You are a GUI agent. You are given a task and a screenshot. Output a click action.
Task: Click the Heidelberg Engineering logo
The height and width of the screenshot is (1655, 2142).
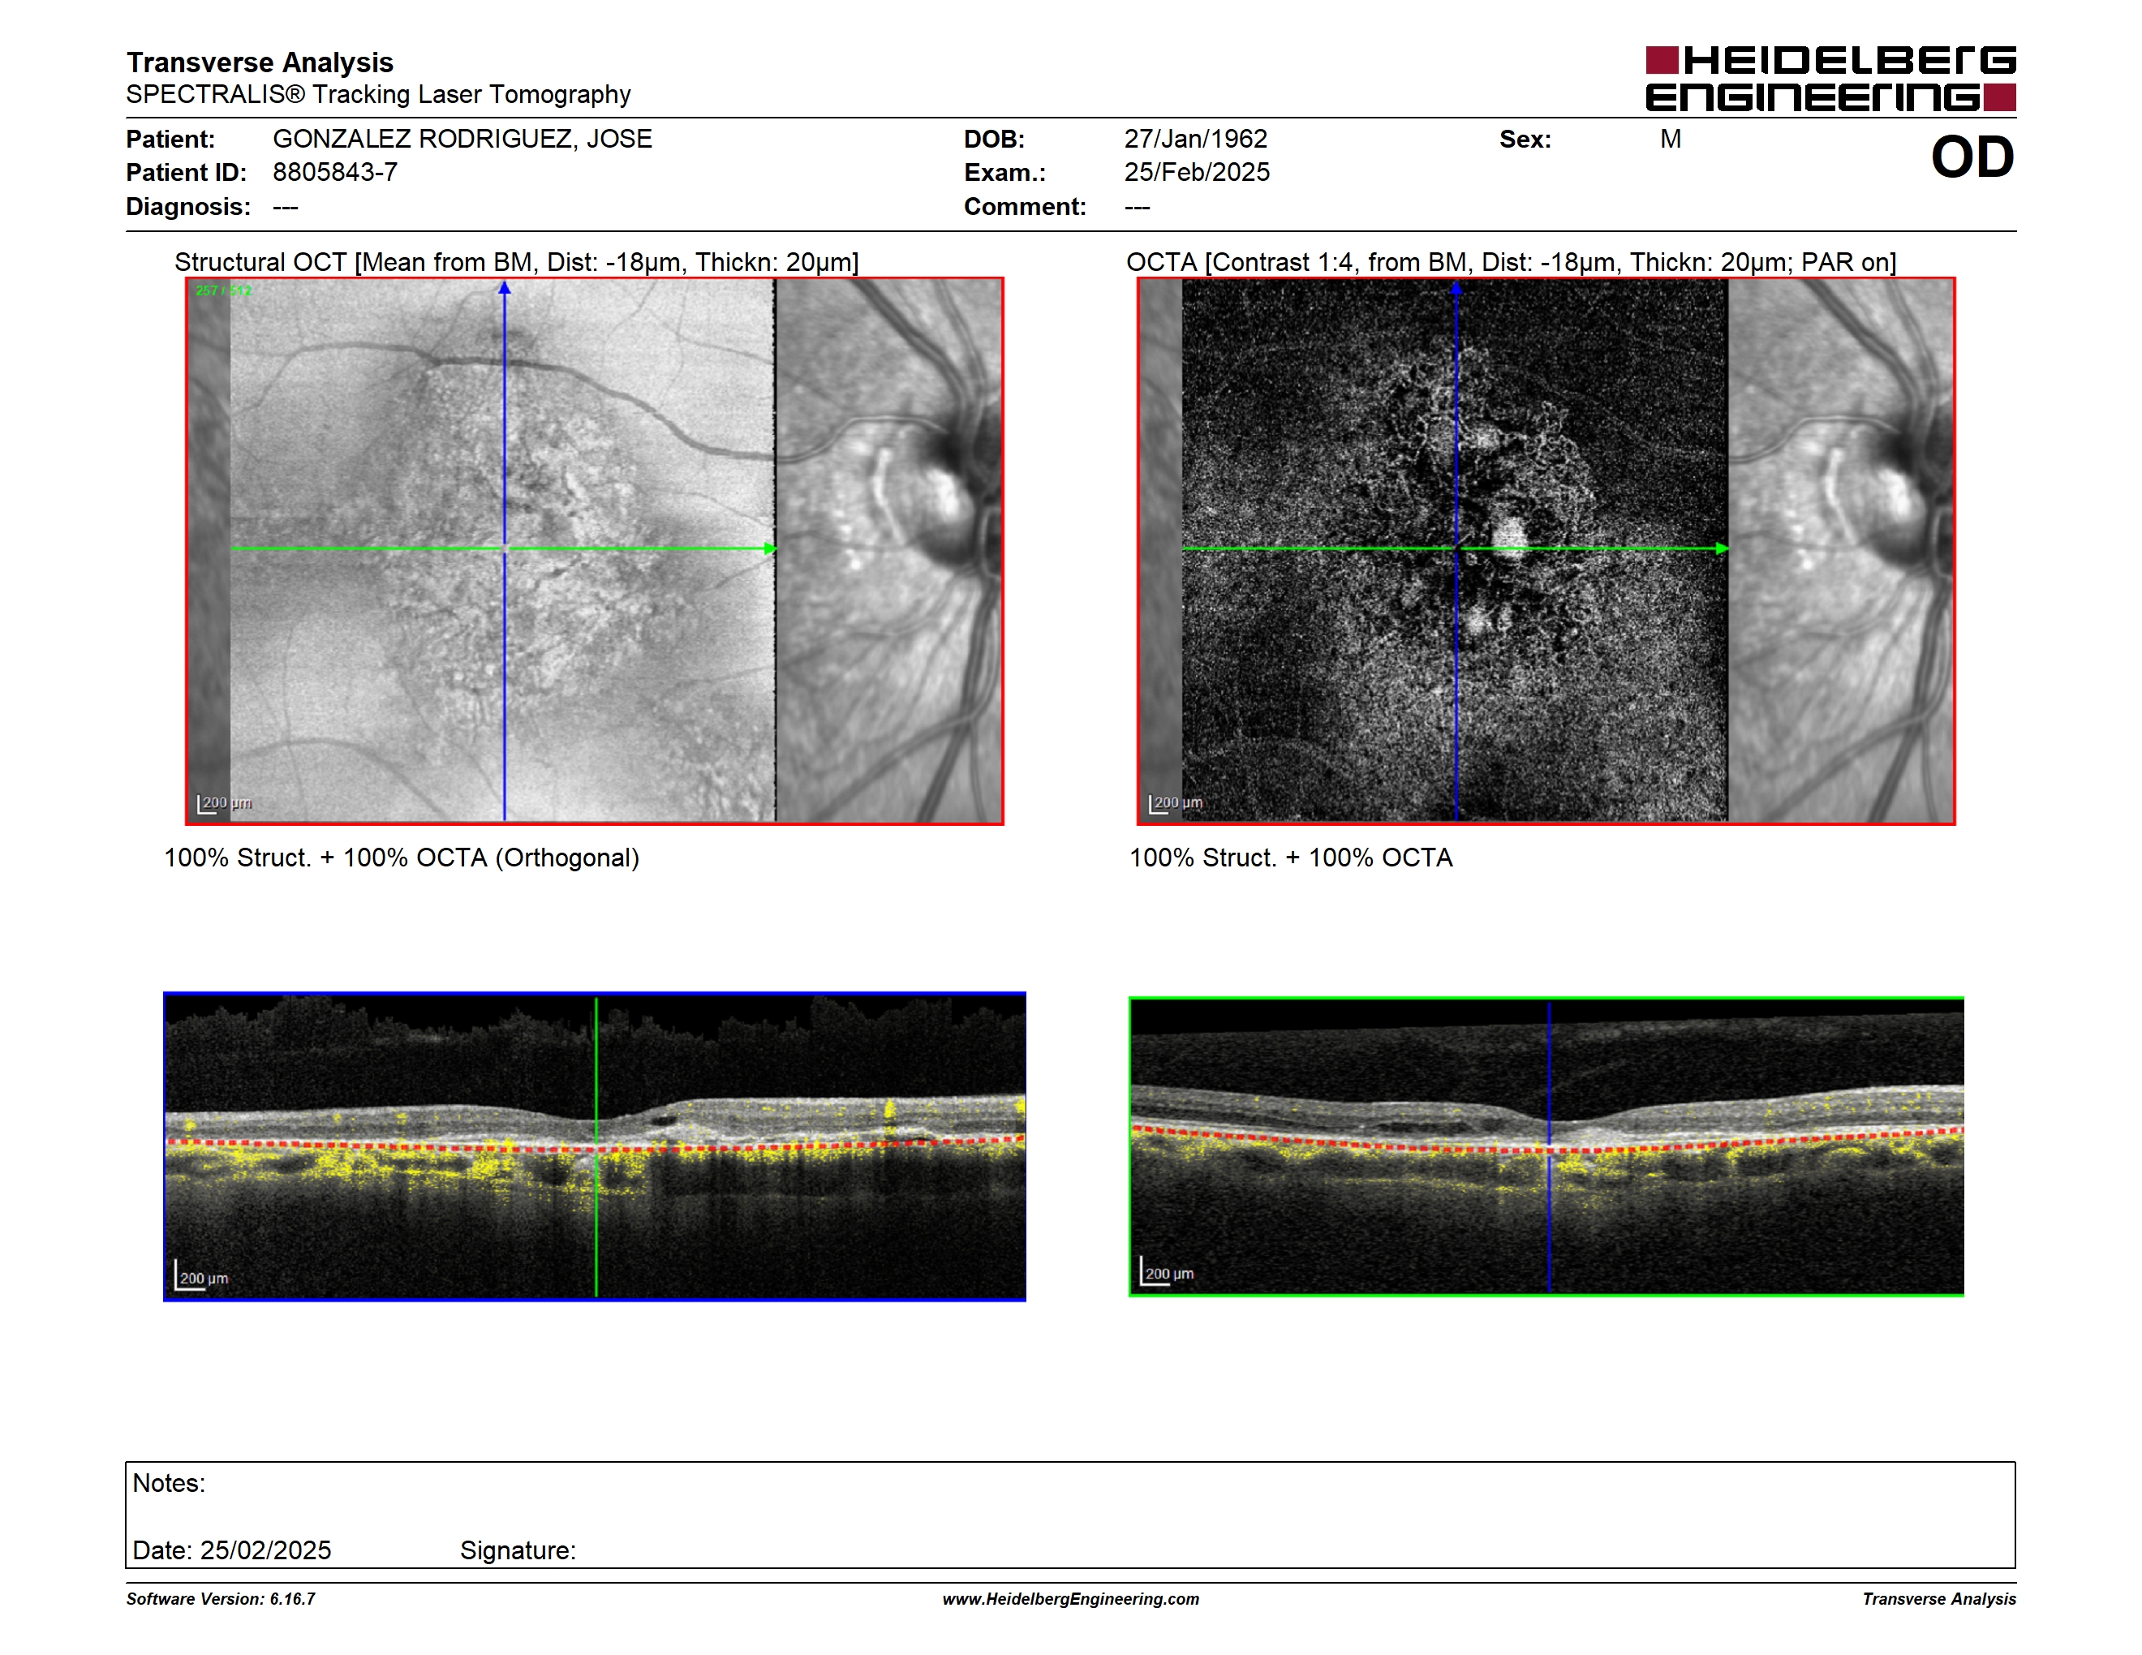click(x=1830, y=79)
